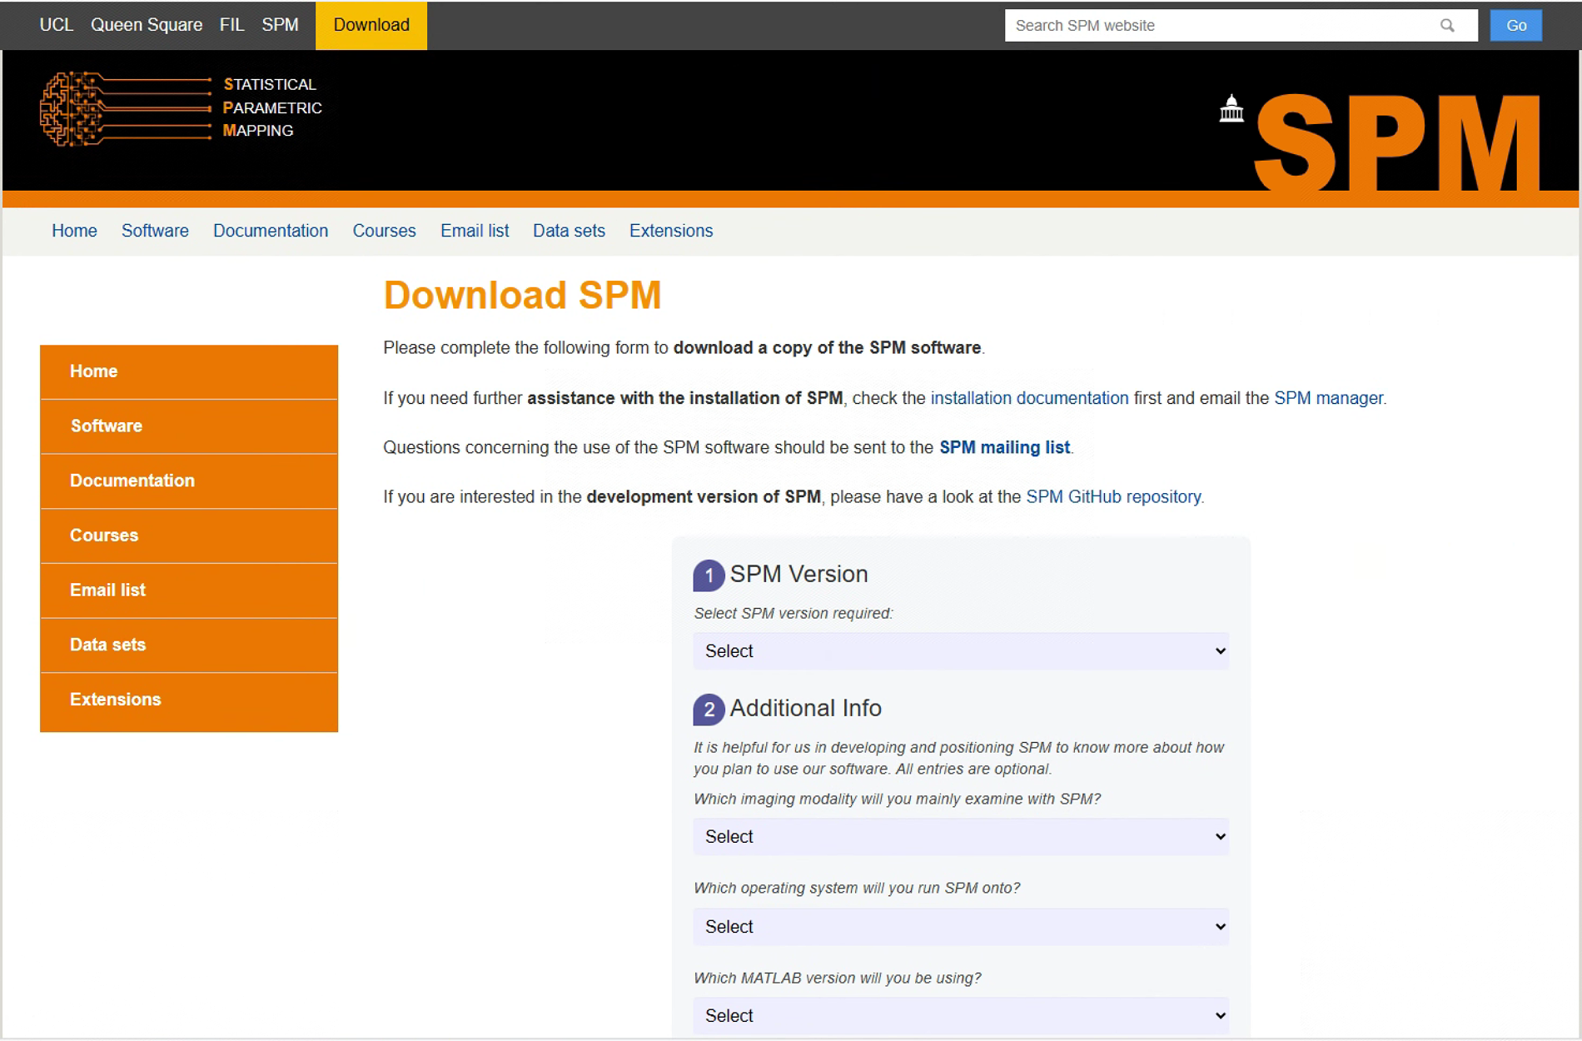Go to Home in horizontal navigation

[x=74, y=231]
